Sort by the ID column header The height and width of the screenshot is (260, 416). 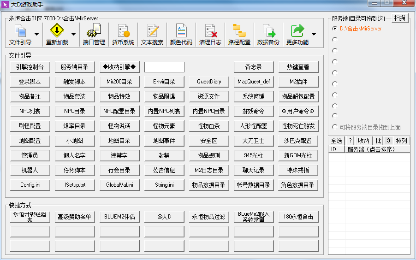coord(336,149)
